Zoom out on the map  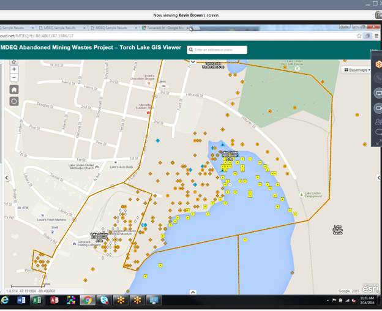click(14, 78)
